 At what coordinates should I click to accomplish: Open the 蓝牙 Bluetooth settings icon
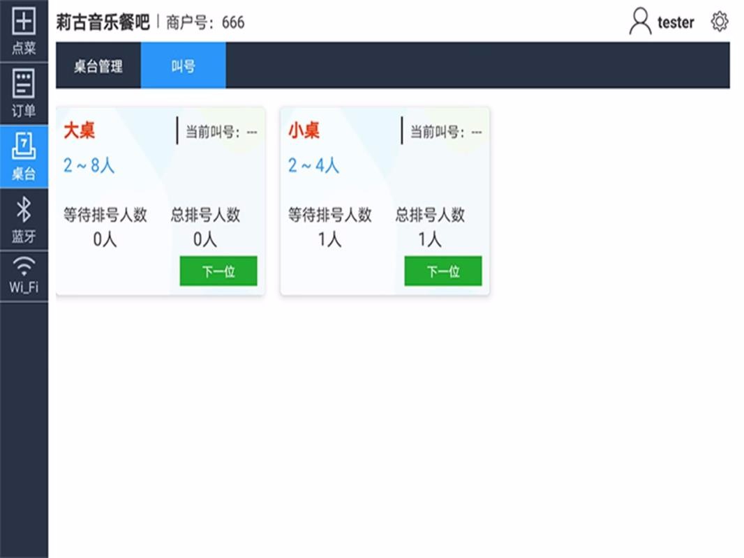pos(24,219)
